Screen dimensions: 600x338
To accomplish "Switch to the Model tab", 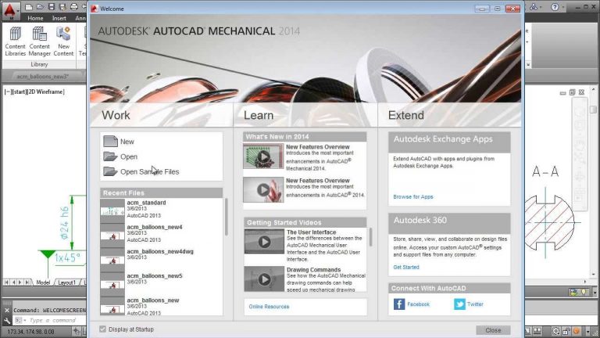I will [x=43, y=282].
